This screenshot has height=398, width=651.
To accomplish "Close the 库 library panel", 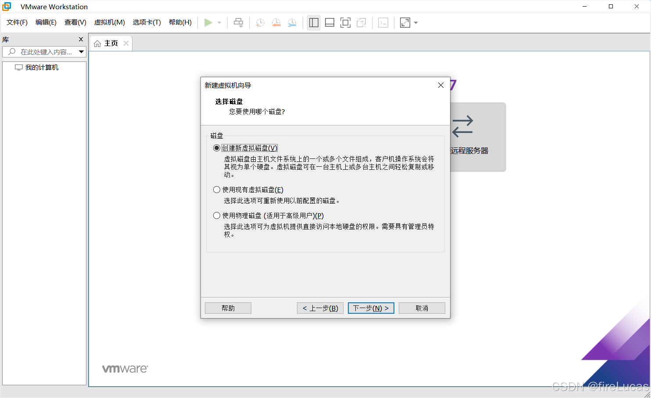I will pos(81,39).
